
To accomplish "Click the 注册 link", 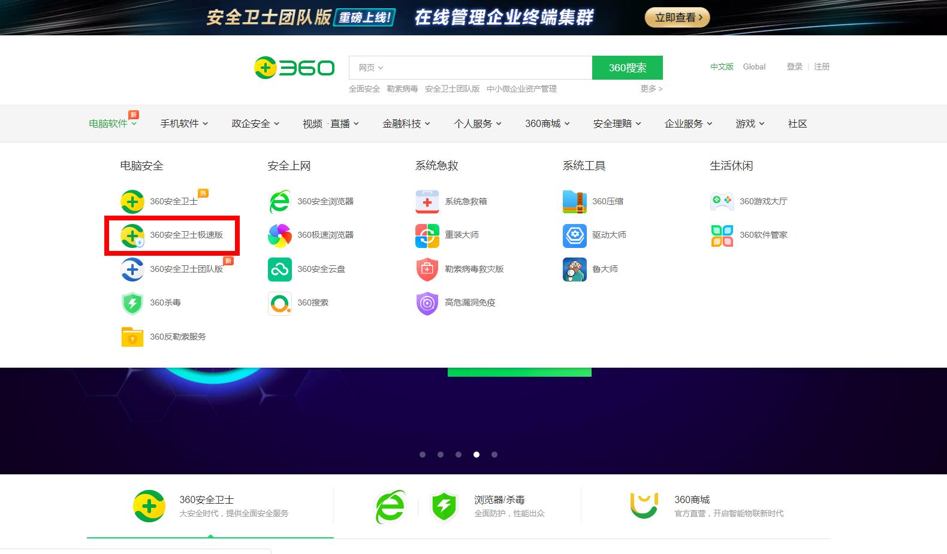I will 822,66.
